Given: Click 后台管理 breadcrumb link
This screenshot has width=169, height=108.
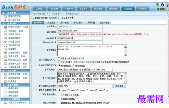Looking at the screenshot, I should pos(53,18).
